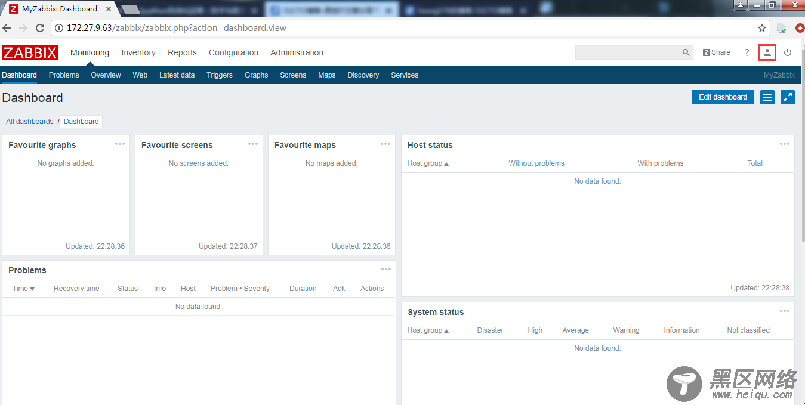
Task: Select the Web submenu tab
Action: 140,75
